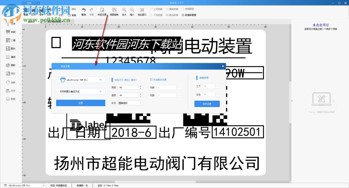349x188 pixels.
Task: Zoom in with the 放大 icon
Action: click(124, 12)
